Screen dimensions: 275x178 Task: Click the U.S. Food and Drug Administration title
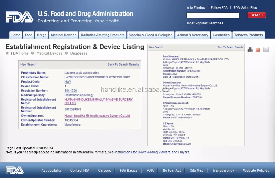pos(86,14)
